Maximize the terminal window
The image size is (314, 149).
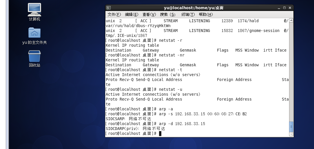(x=284, y=8)
